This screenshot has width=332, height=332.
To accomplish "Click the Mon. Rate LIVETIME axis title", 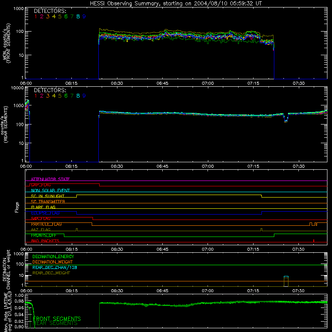I will tap(8, 312).
